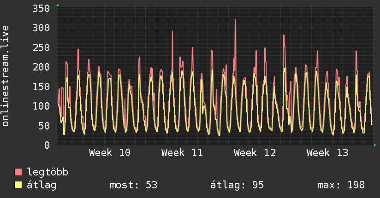Click the 300 y-axis label
The height and width of the screenshot is (198, 380).
tap(41, 28)
